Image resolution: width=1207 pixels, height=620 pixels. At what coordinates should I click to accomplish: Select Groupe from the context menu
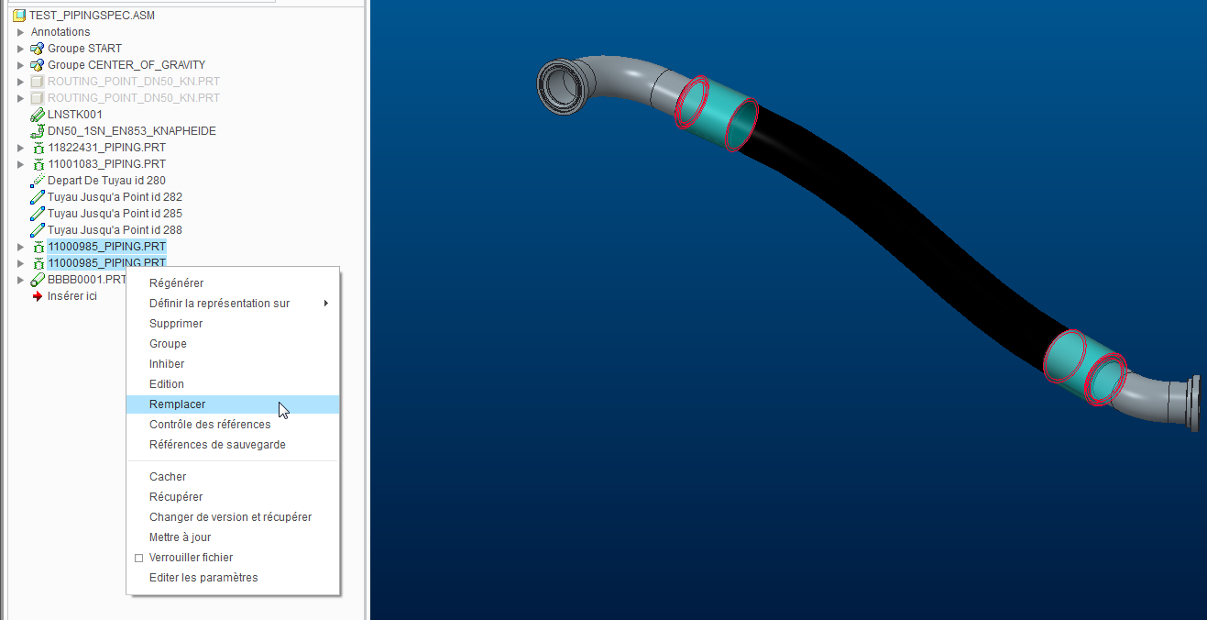[168, 344]
